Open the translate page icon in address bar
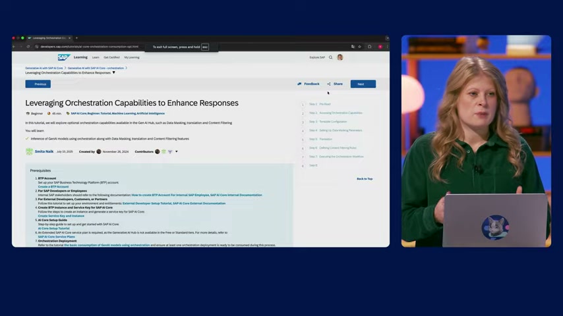This screenshot has width=563, height=316. (353, 47)
